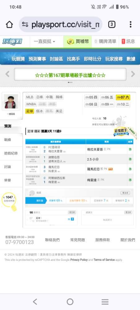Image resolution: width=140 pixels, height=310 pixels.
Task: Select the 09/07 六 date
Action: 123,97
